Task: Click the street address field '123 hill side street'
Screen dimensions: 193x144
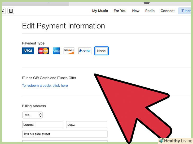Action: (x=65, y=134)
